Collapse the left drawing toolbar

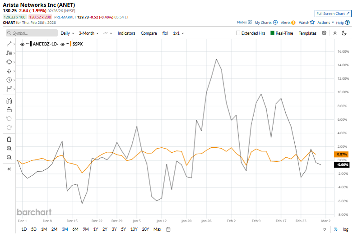[9, 169]
